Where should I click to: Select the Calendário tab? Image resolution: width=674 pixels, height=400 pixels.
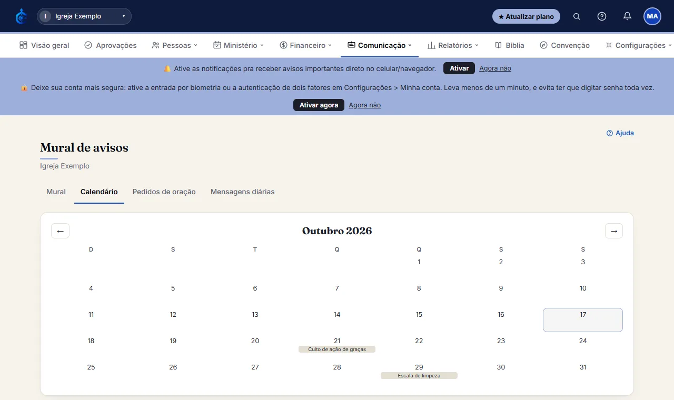[x=99, y=192]
